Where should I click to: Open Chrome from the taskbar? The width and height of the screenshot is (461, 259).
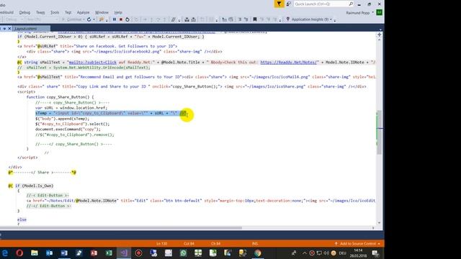tap(258, 253)
